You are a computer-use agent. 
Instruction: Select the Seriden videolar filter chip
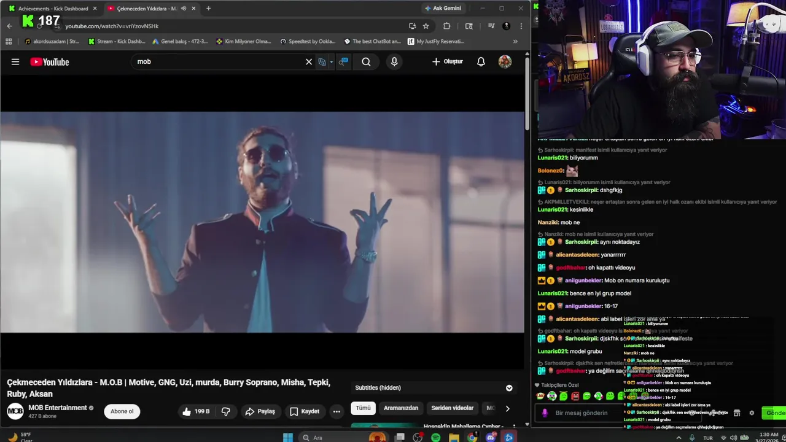coord(453,408)
